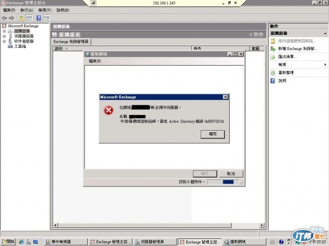Viewport: 329px width, 246px height.
Task: Click 檢視 entry in actions pane
Action: pyautogui.click(x=282, y=65)
